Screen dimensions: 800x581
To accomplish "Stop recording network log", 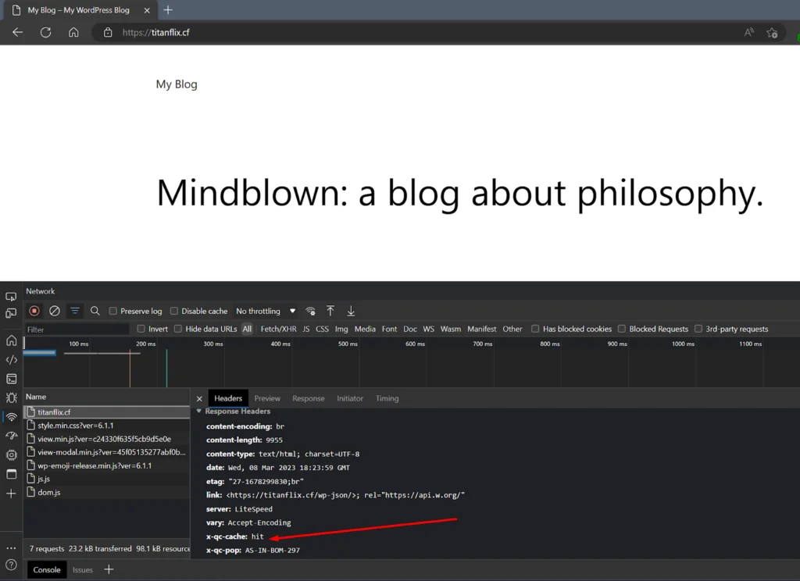I will pyautogui.click(x=34, y=311).
